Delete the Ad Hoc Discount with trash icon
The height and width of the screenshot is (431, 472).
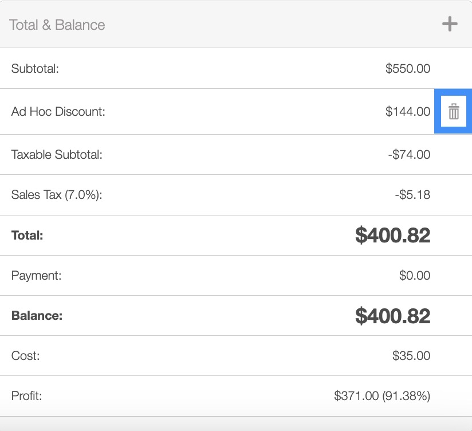click(453, 112)
